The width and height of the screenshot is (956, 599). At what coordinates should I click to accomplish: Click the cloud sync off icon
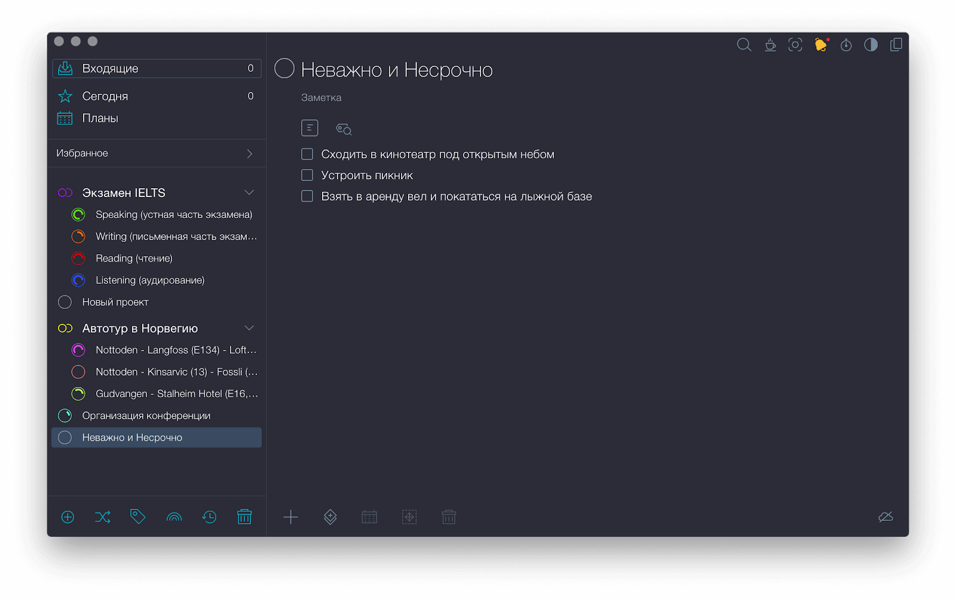point(885,517)
